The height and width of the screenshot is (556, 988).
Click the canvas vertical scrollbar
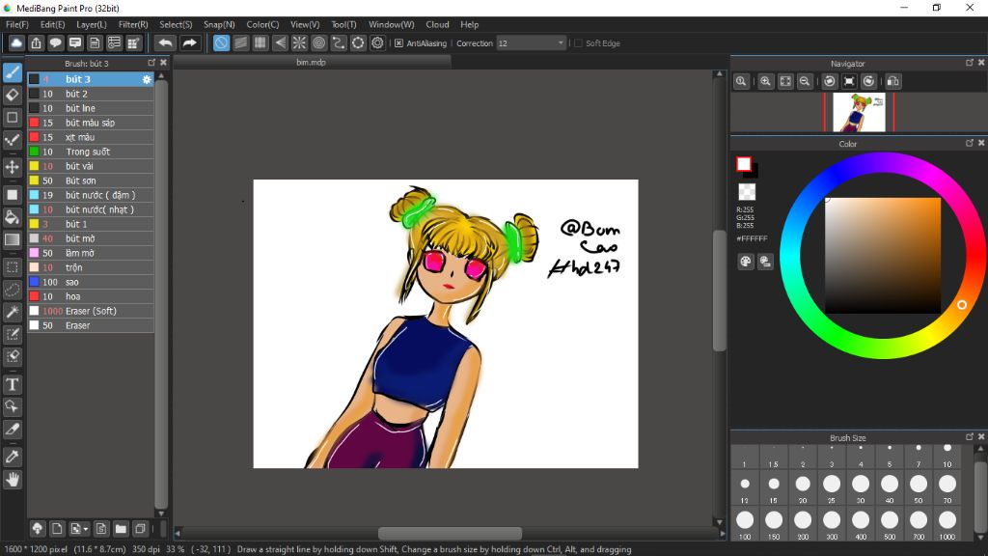720,290
